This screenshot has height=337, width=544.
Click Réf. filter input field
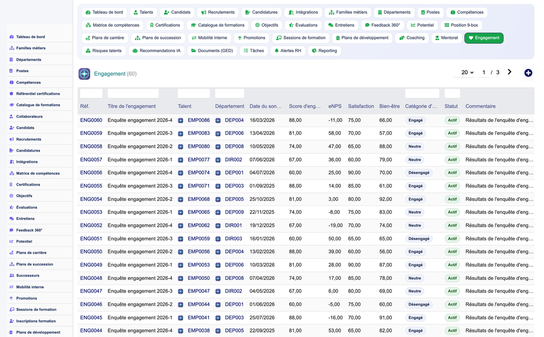(91, 93)
